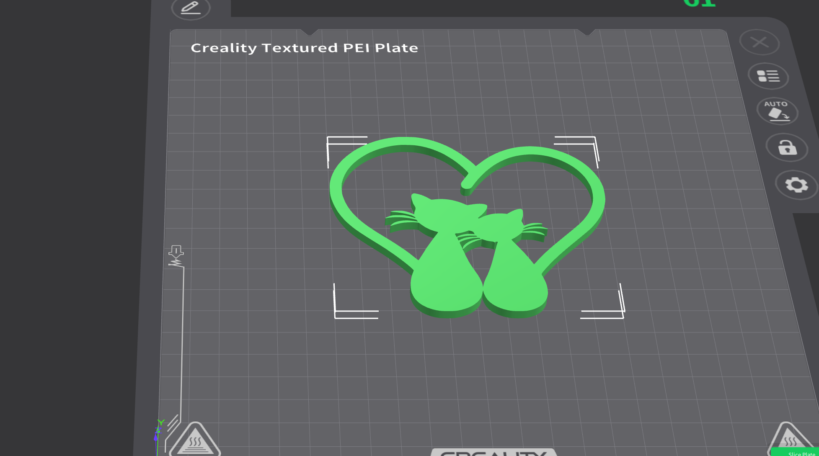
Task: Click the Y axis gizmo label
Action: (161, 422)
